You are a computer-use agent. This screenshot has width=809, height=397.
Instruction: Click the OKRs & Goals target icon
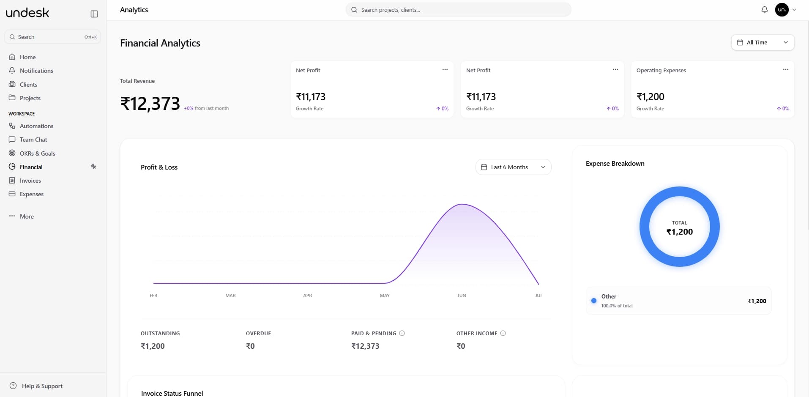click(x=12, y=153)
